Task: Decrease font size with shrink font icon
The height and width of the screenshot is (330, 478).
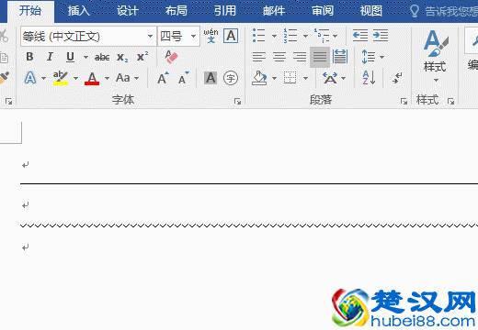Action: 184,78
